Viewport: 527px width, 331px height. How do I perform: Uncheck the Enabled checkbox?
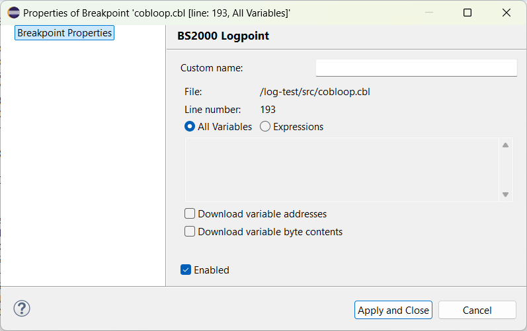pyautogui.click(x=186, y=270)
